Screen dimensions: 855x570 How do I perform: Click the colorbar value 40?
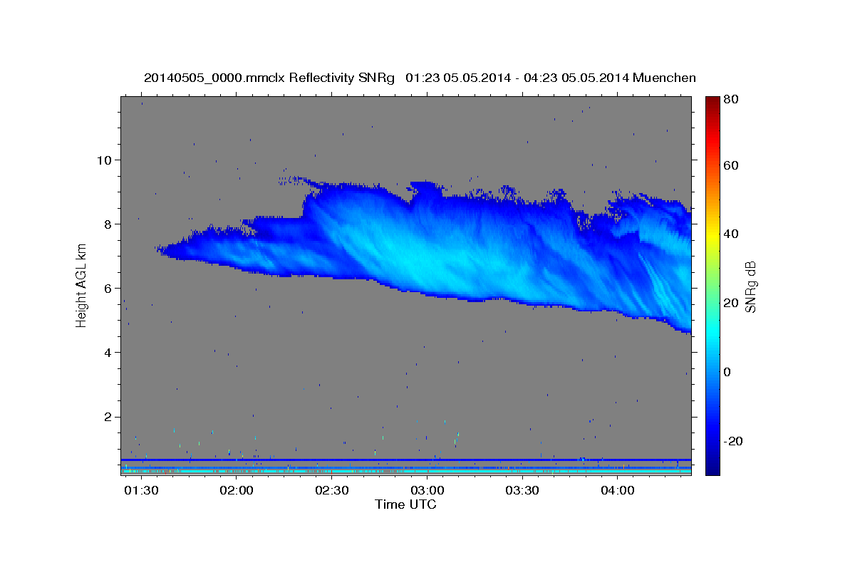[732, 234]
